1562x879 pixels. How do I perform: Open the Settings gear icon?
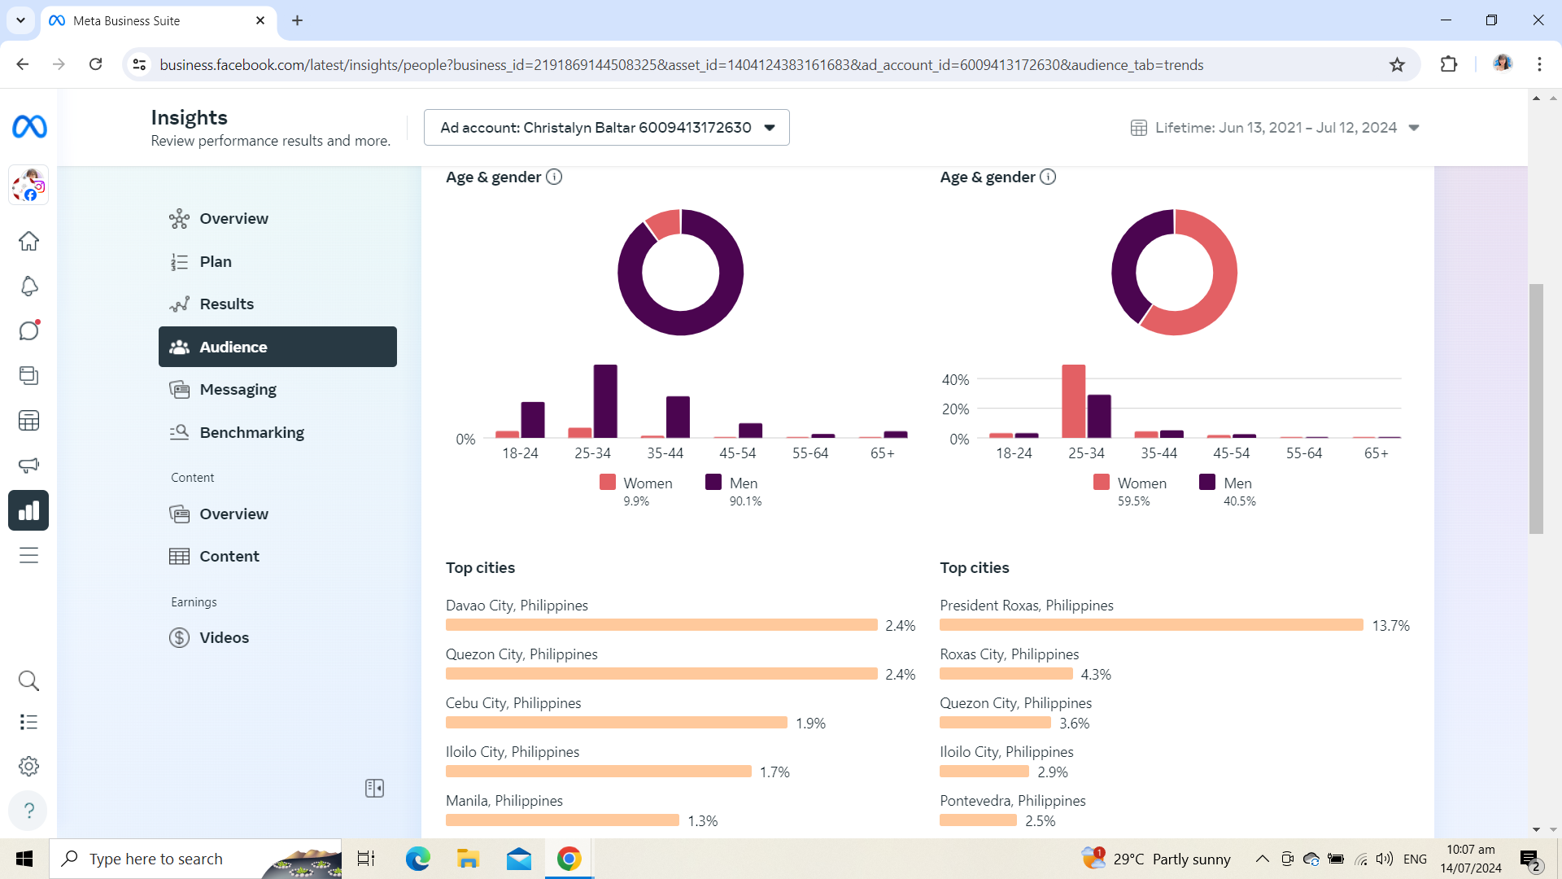(x=28, y=766)
